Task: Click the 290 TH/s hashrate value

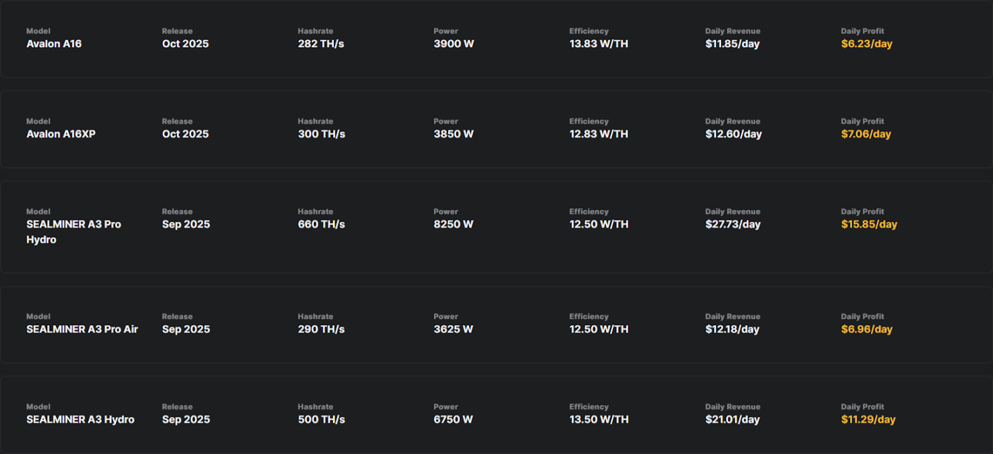Action: point(321,330)
